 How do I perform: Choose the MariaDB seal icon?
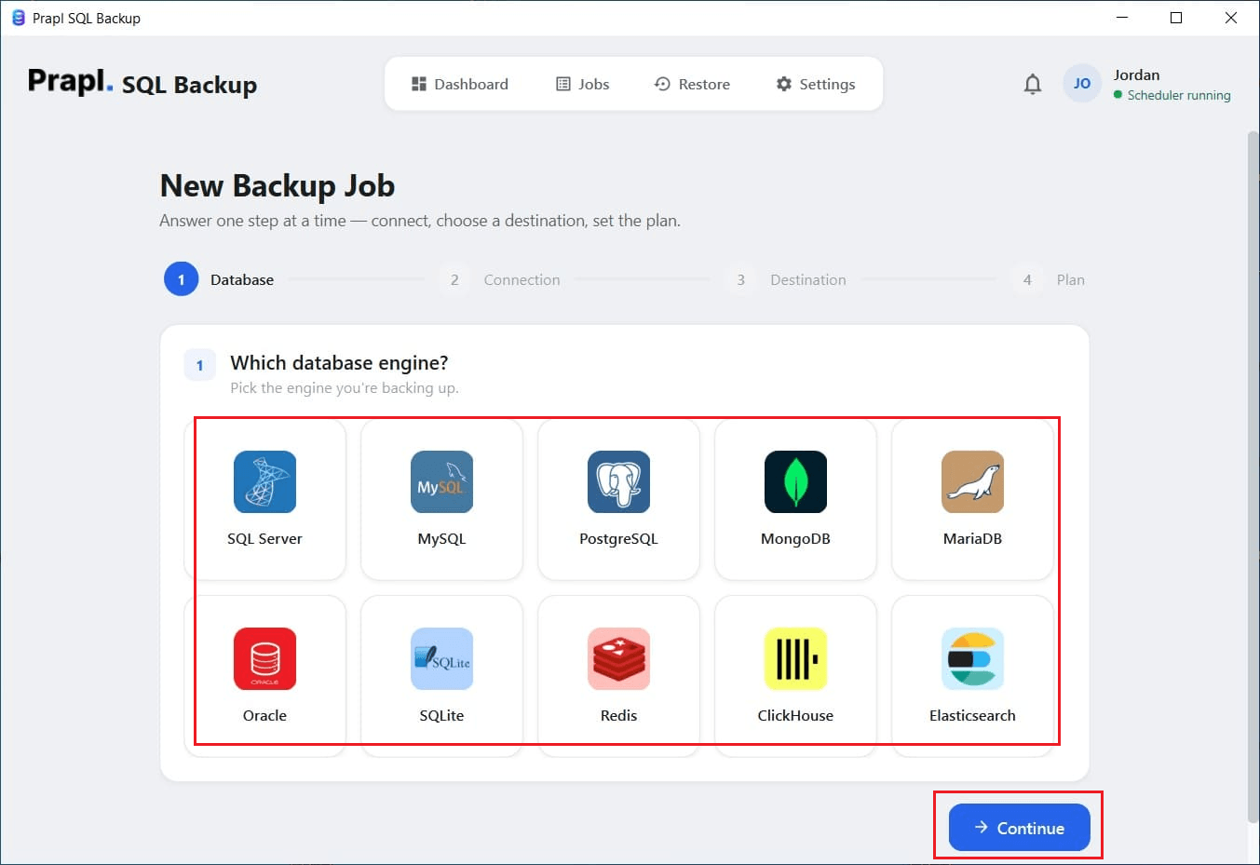coord(972,481)
